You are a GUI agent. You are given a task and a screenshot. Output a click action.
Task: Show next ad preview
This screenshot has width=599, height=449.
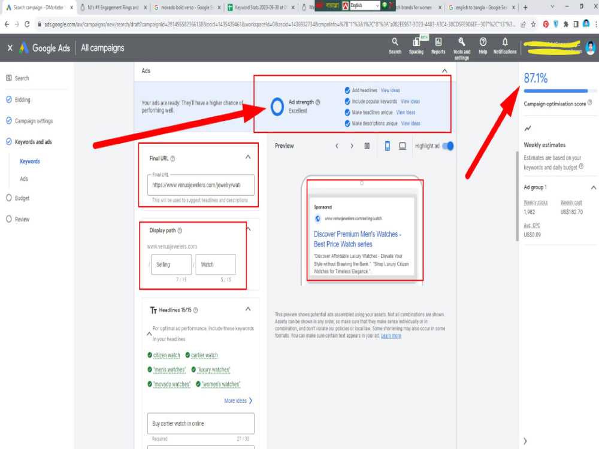pyautogui.click(x=352, y=146)
